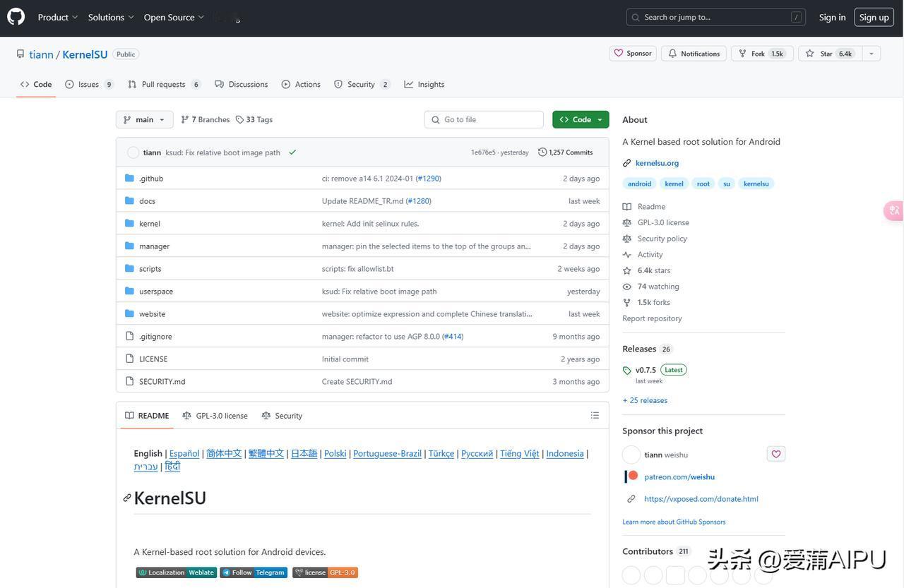Click the android topic tag
This screenshot has width=904, height=588.
pyautogui.click(x=640, y=184)
